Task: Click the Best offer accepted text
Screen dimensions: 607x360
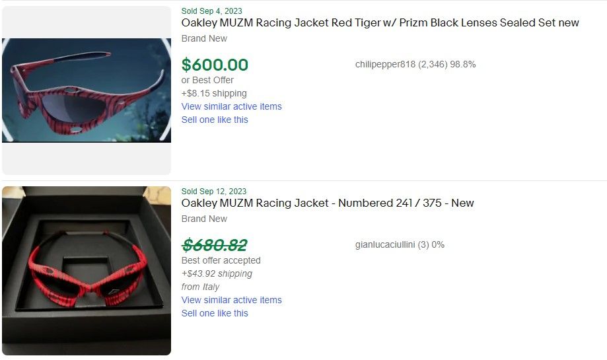Action: click(x=221, y=260)
